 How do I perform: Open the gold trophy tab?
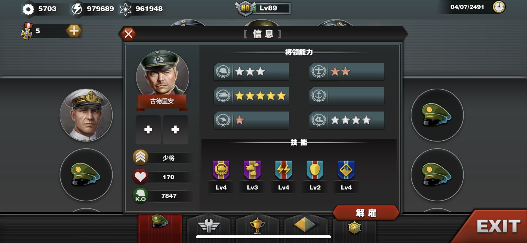[257, 225]
